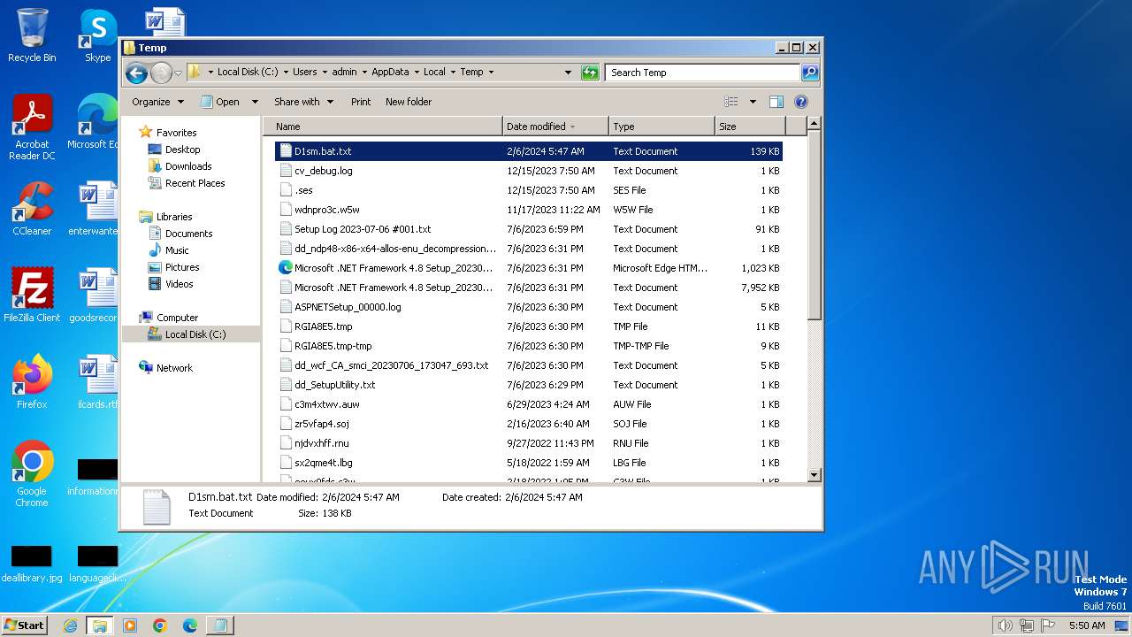Click the Local breadcrumb segment
Viewport: 1132px width, 637px height.
click(434, 73)
